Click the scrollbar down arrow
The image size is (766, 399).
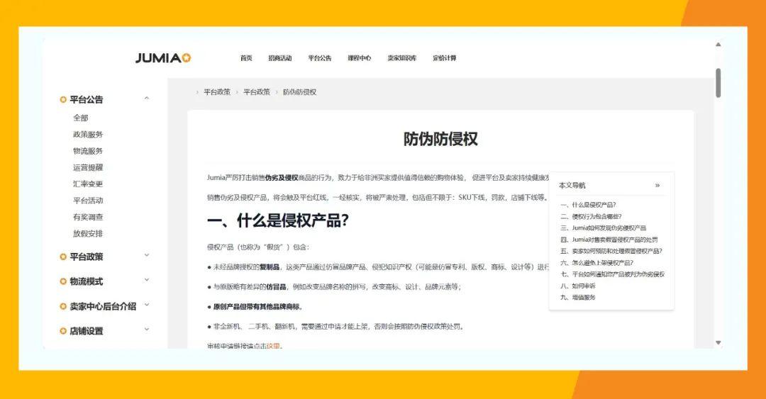(718, 342)
